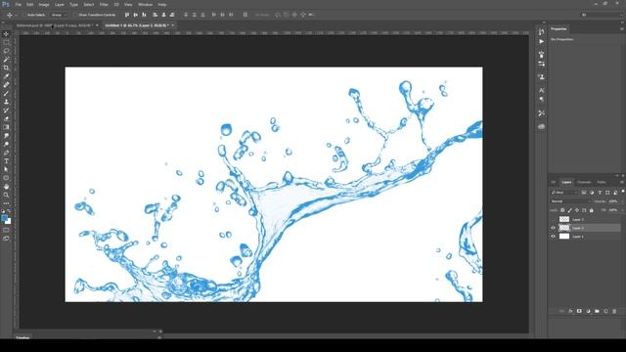Select the Path Selection tool

click(x=6, y=169)
